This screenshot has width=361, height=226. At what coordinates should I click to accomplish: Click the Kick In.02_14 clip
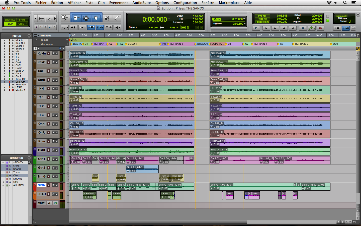pos(270,55)
